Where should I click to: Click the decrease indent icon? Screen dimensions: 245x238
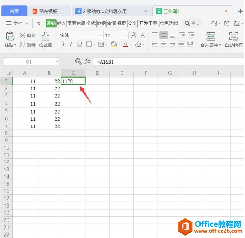tap(182, 35)
